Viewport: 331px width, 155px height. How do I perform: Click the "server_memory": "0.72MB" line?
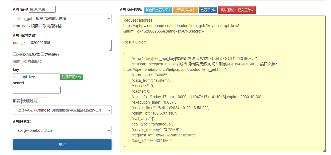(x=156, y=130)
